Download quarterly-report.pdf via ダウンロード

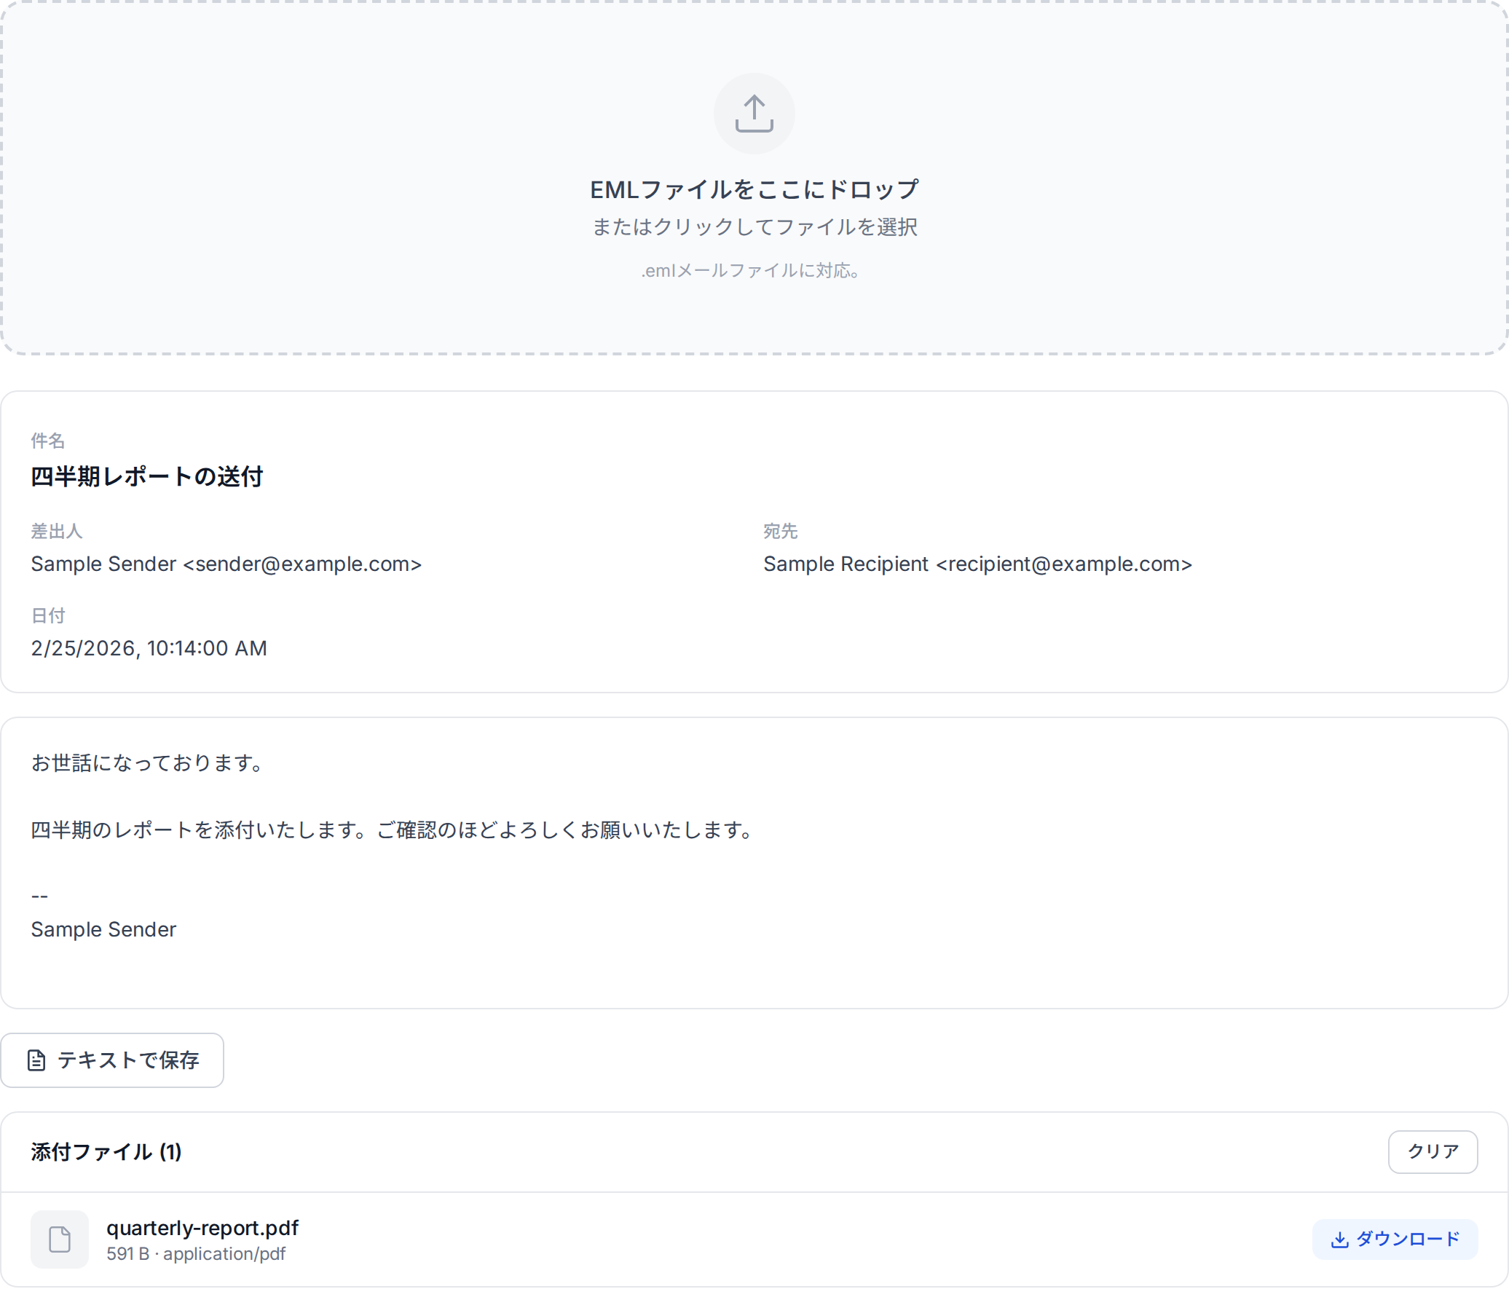point(1395,1239)
